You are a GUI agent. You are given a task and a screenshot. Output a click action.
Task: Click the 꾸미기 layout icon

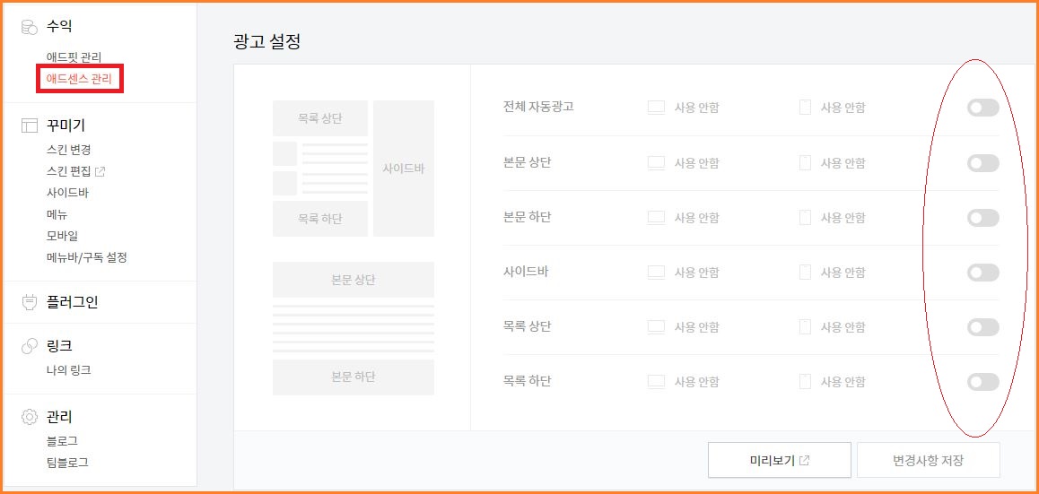click(29, 126)
